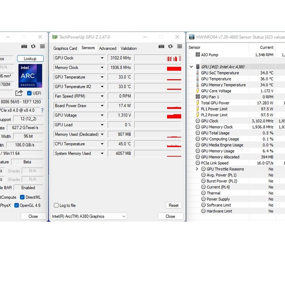
Task: Open the Advanced tab
Action: [108, 48]
